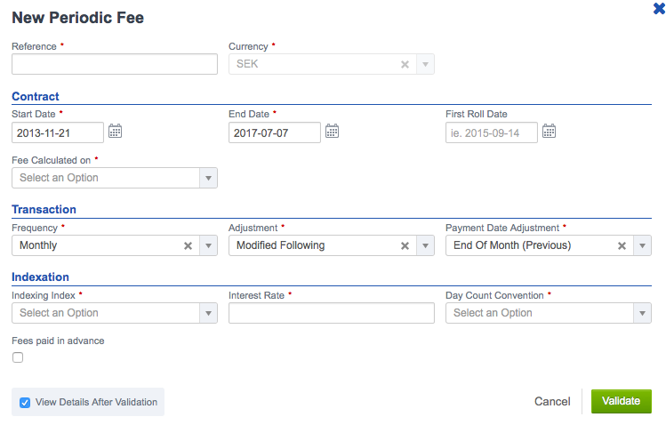666x425 pixels.
Task: Select the End Date input field
Action: point(275,132)
